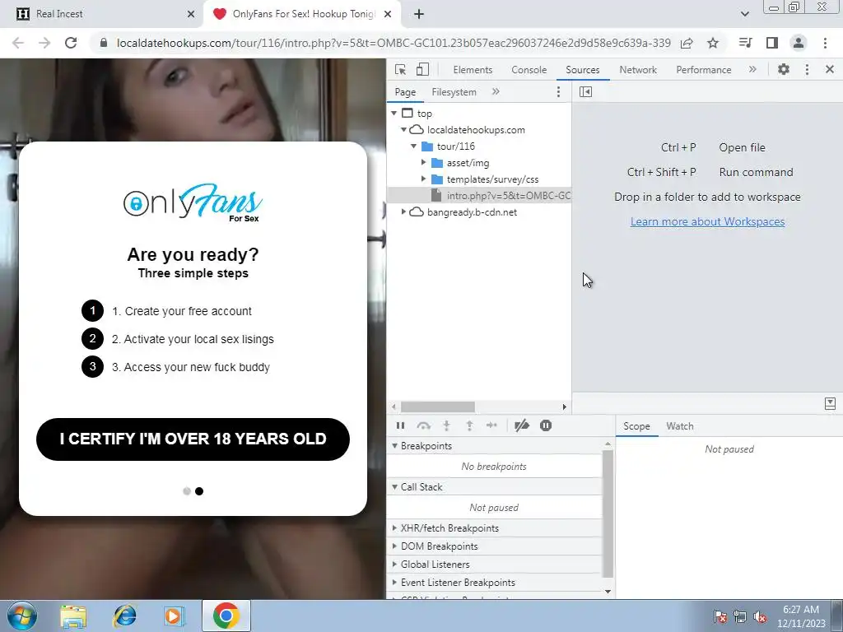Open navigator pane three-dot options menu
The height and width of the screenshot is (632, 843).
click(x=558, y=92)
